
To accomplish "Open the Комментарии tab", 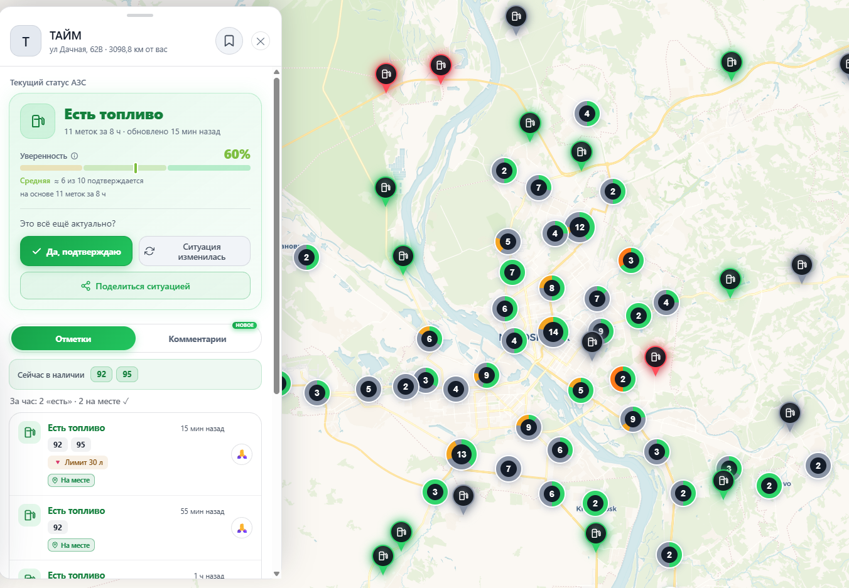I will pos(197,339).
